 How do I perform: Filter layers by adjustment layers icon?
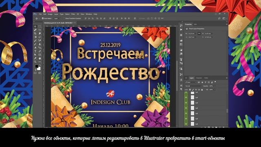202,82
